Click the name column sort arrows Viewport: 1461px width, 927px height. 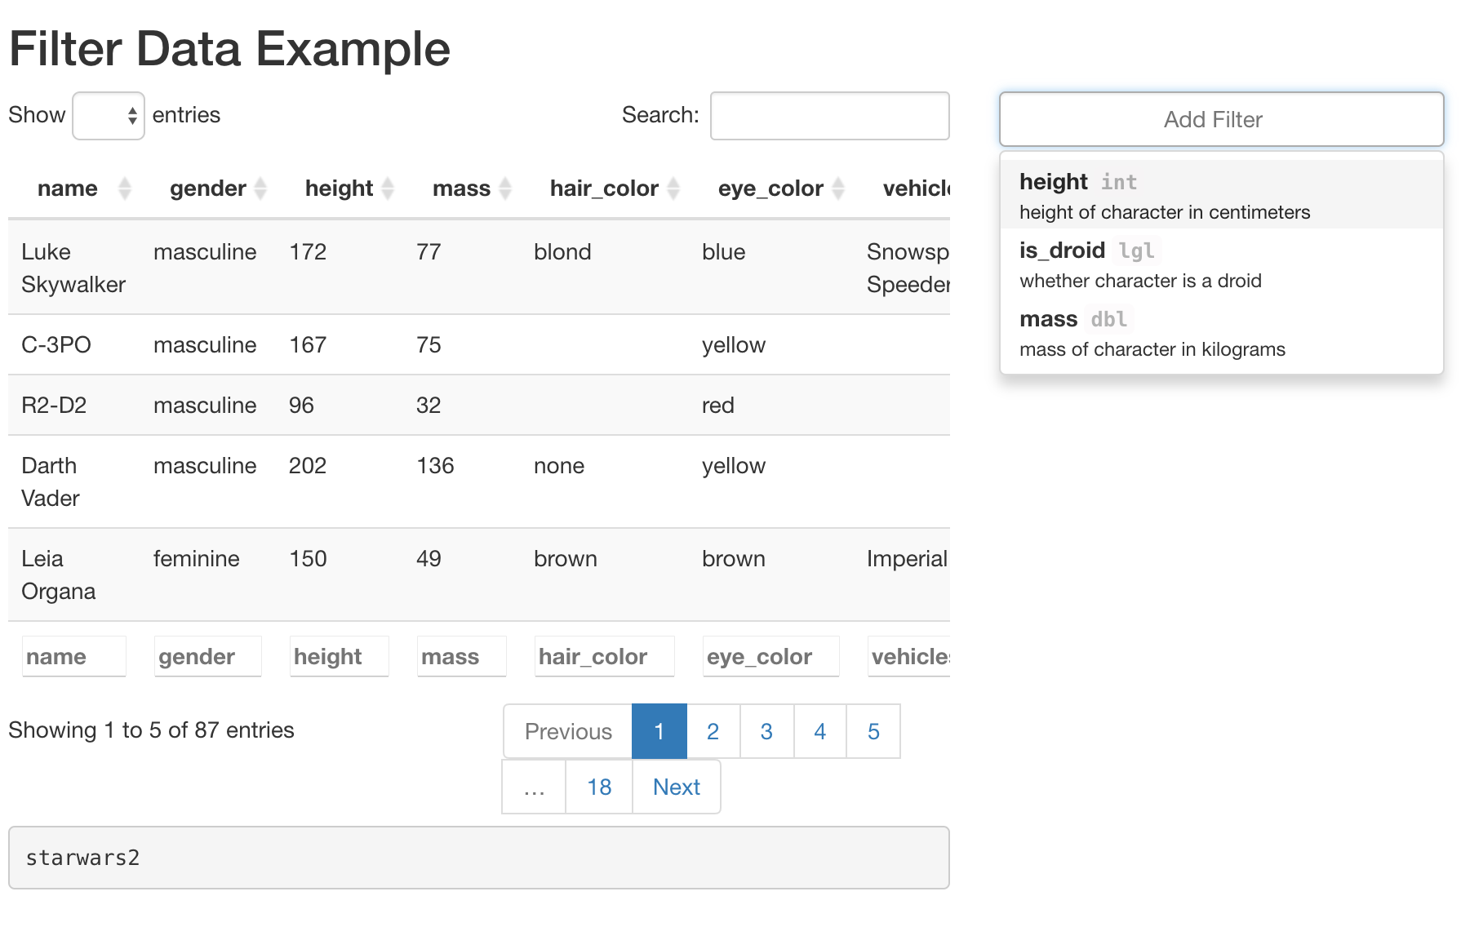pos(125,189)
